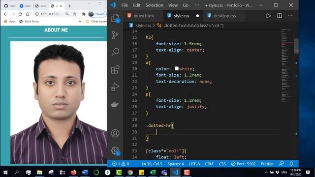Open the Action Center notifications
This screenshot has height=177, width=315.
[308, 172]
